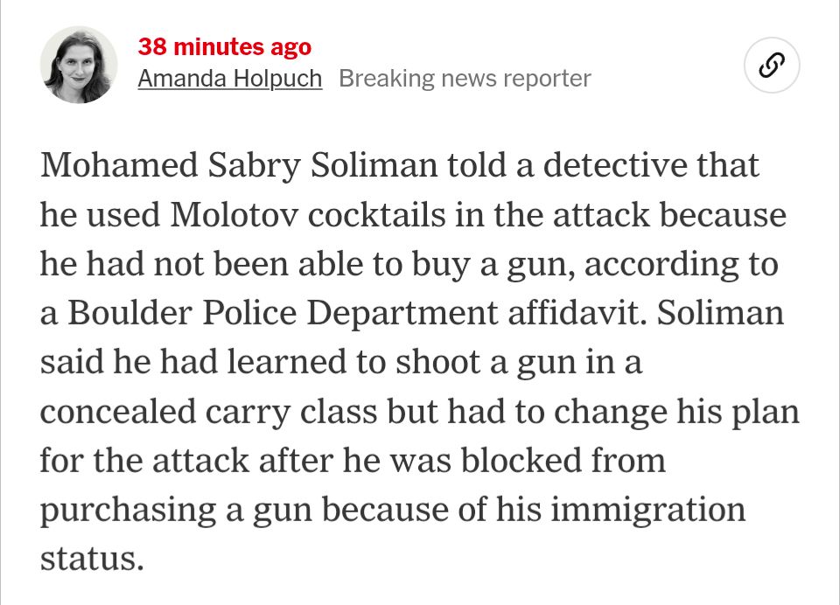Click 'Boulder Police Department' in the text
The height and width of the screenshot is (605, 840).
[x=283, y=313]
